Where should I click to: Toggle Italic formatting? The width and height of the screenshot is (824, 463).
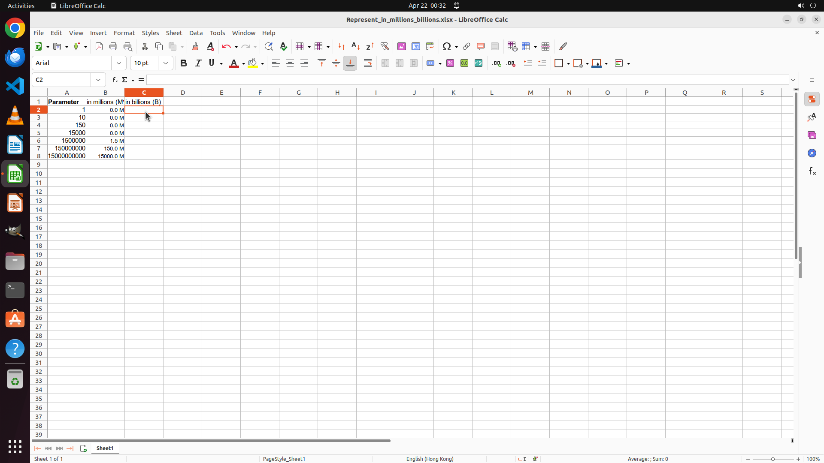pyautogui.click(x=198, y=63)
